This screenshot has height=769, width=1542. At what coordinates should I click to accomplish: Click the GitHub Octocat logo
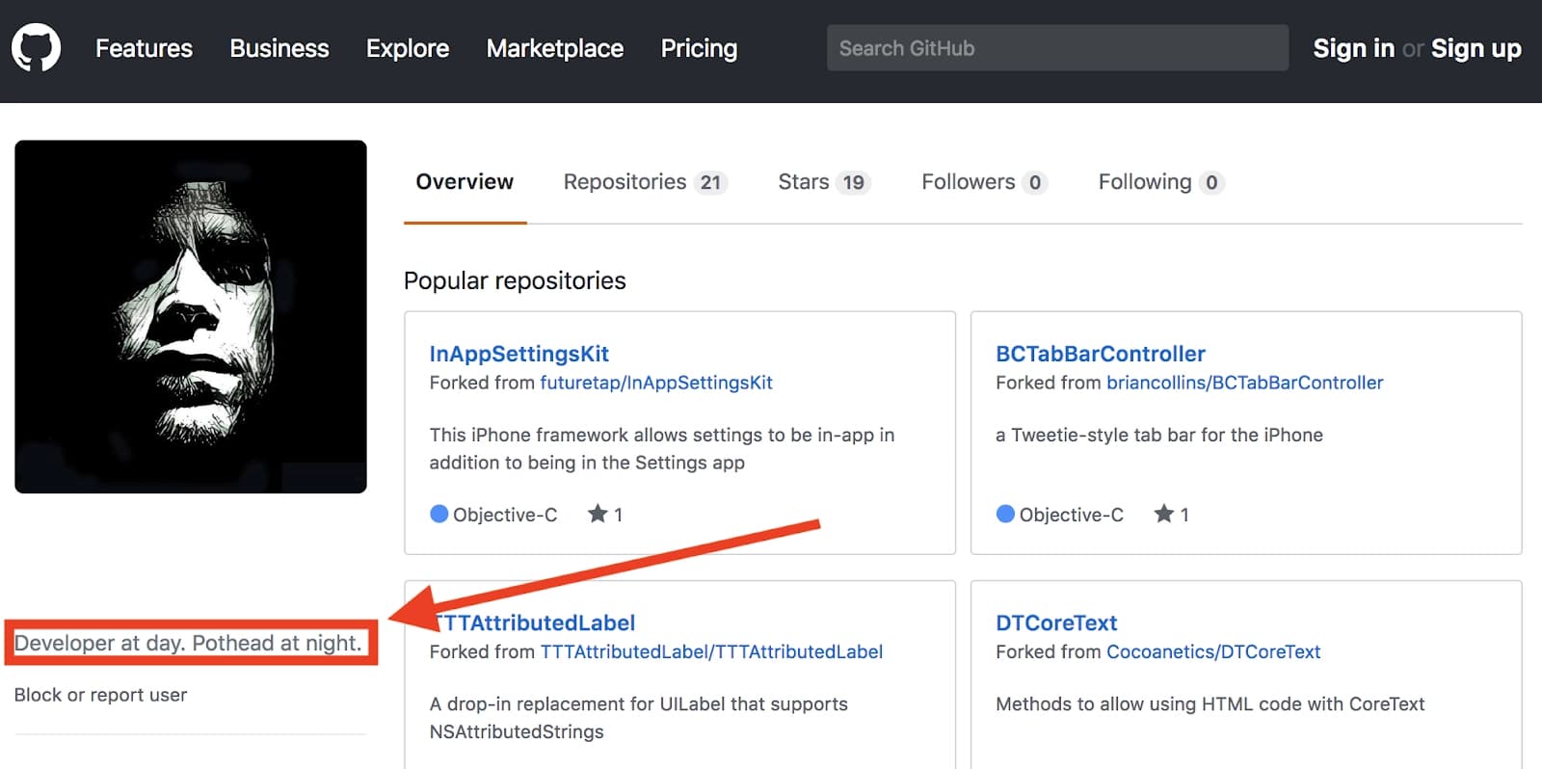pos(36,48)
